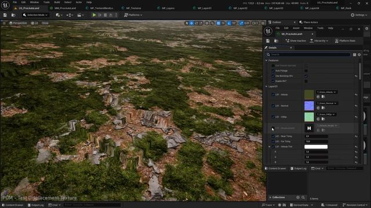Browse to L01 ORDp texture asset
371x208 pixels.
coord(323,119)
